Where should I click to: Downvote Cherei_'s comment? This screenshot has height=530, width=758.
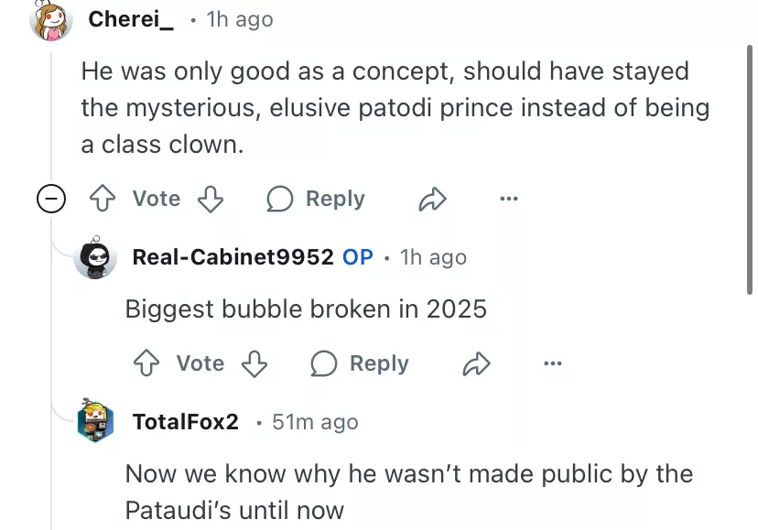(x=211, y=199)
